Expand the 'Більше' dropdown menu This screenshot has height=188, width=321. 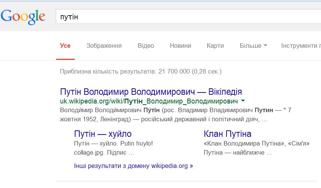pyautogui.click(x=253, y=45)
